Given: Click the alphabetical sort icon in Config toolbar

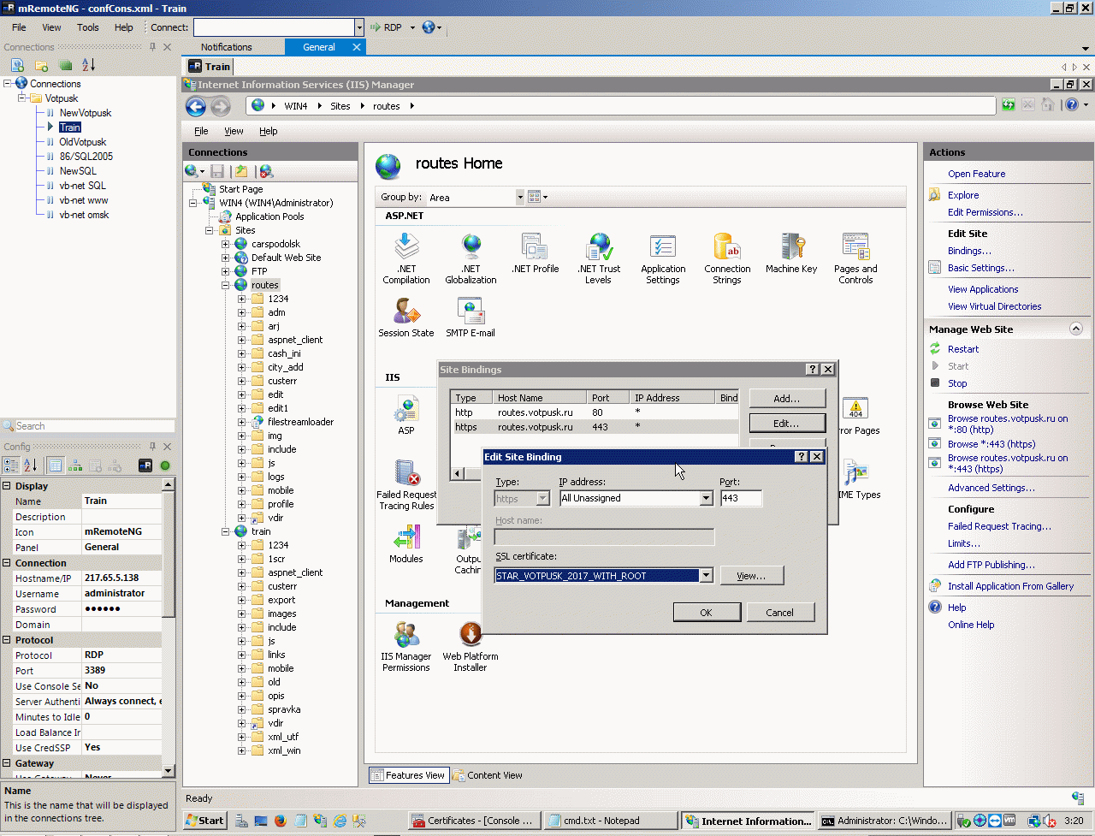Looking at the screenshot, I should (x=31, y=465).
